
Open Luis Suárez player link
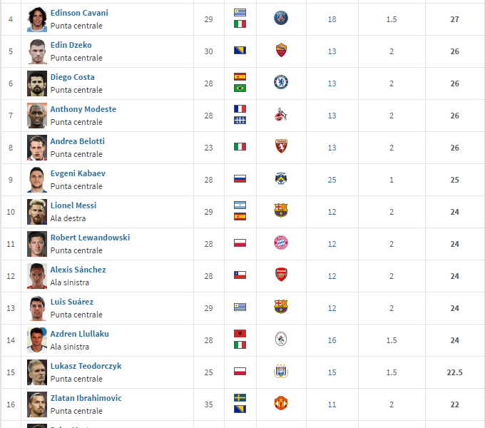[x=71, y=302]
